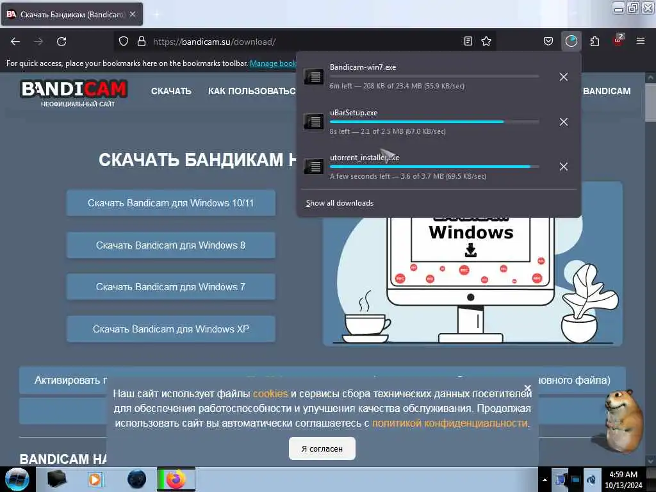Screen dimensions: 656x492
Task: Open the BANDICAM menu item on right
Action: [x=607, y=91]
